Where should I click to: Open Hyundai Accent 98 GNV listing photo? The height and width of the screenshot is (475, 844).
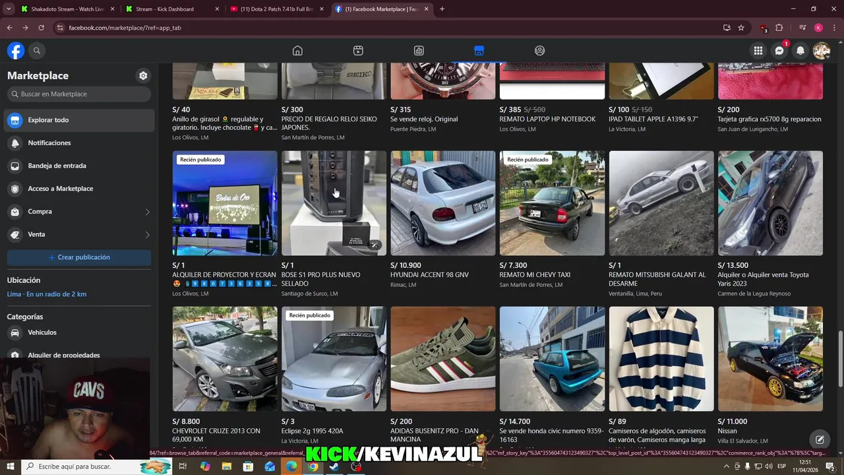coord(443,203)
